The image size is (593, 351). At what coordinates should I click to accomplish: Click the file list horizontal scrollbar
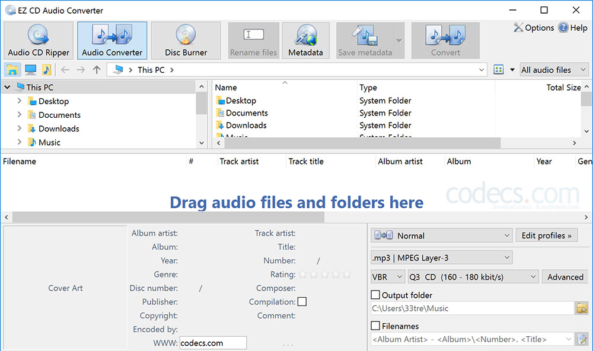coord(363,143)
